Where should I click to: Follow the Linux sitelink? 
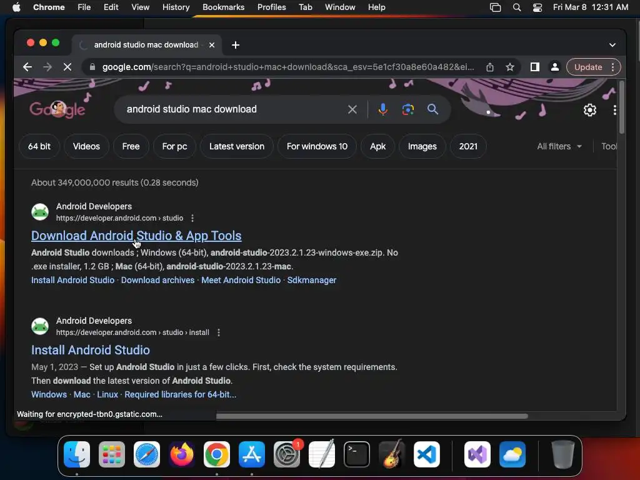click(x=107, y=394)
